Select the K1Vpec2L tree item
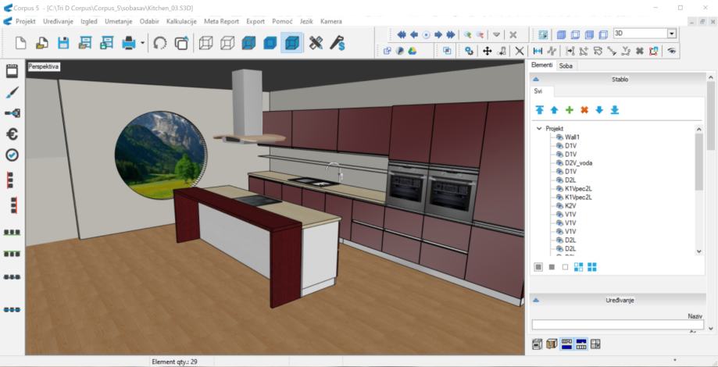The height and width of the screenshot is (367, 718). pos(578,188)
